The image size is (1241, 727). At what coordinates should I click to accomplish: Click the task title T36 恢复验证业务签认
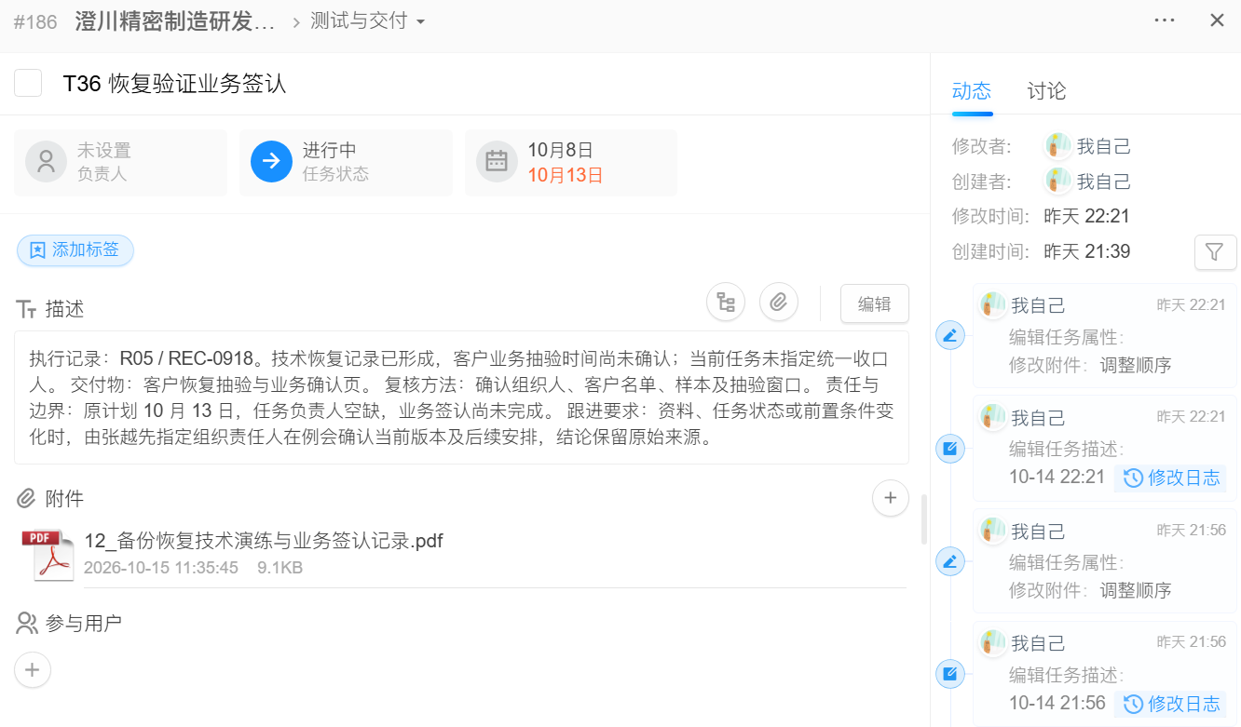click(x=174, y=84)
